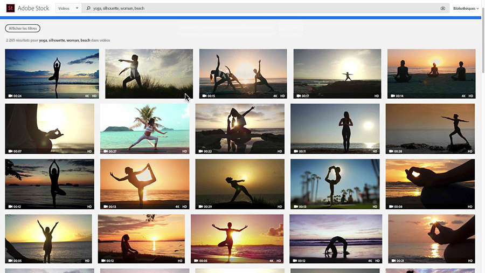Viewport: 485px width, 273px height.
Task: Click the video camera icon beside 00:29
Action: click(201, 207)
